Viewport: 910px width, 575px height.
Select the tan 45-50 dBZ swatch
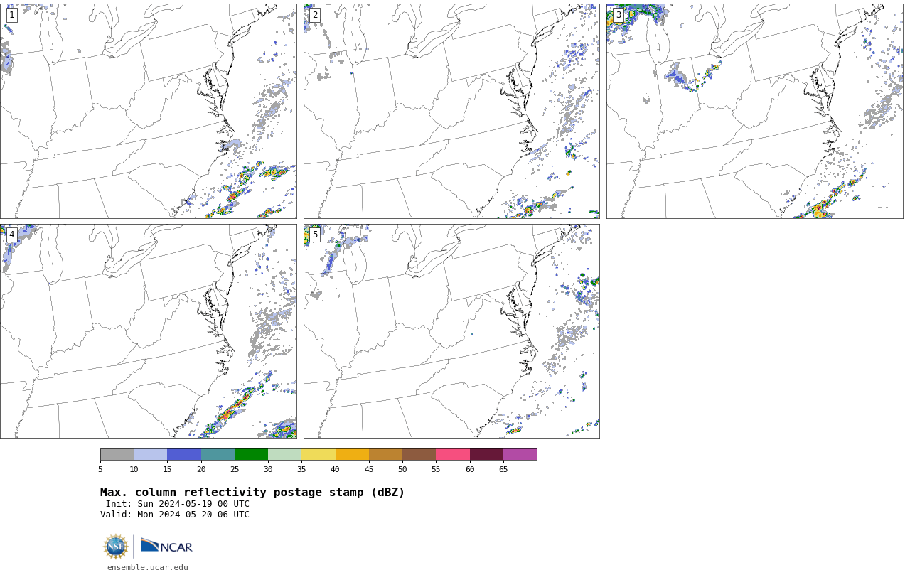pyautogui.click(x=385, y=455)
